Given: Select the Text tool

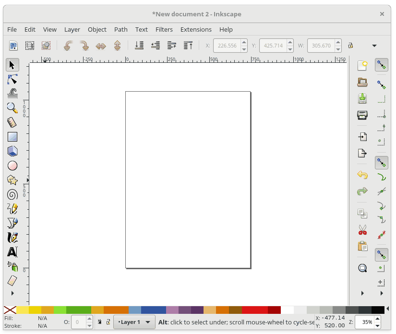Looking at the screenshot, I should pos(12,251).
